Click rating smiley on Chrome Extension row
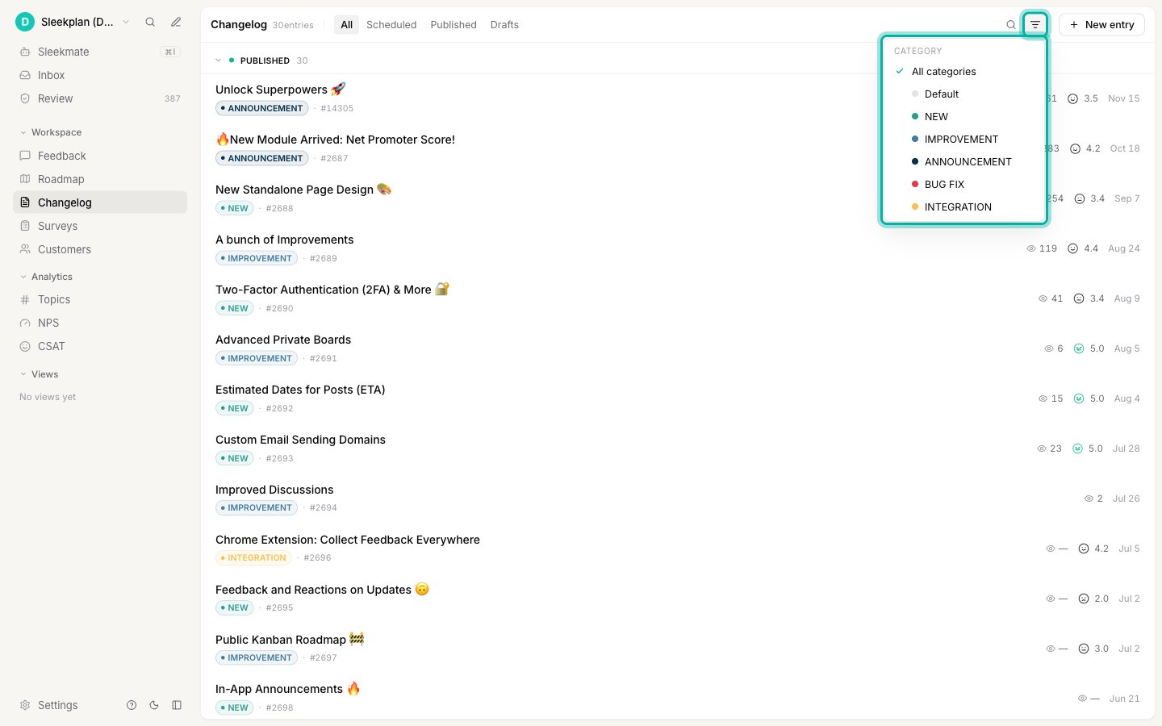The image size is (1162, 726). [x=1084, y=549]
